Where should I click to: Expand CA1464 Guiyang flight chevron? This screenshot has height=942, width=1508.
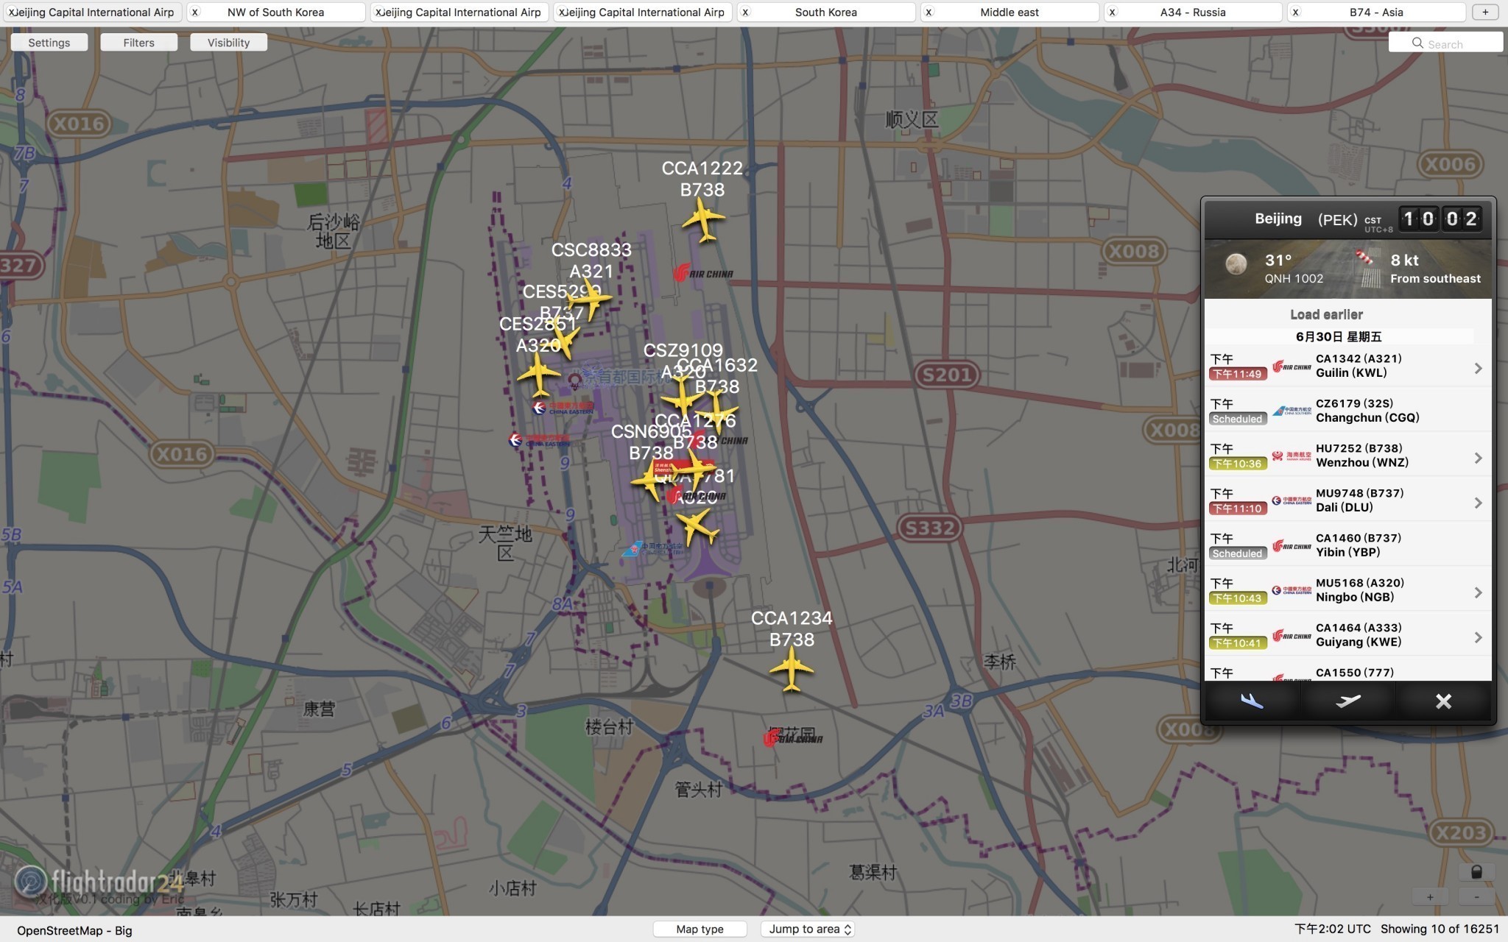[1478, 637]
